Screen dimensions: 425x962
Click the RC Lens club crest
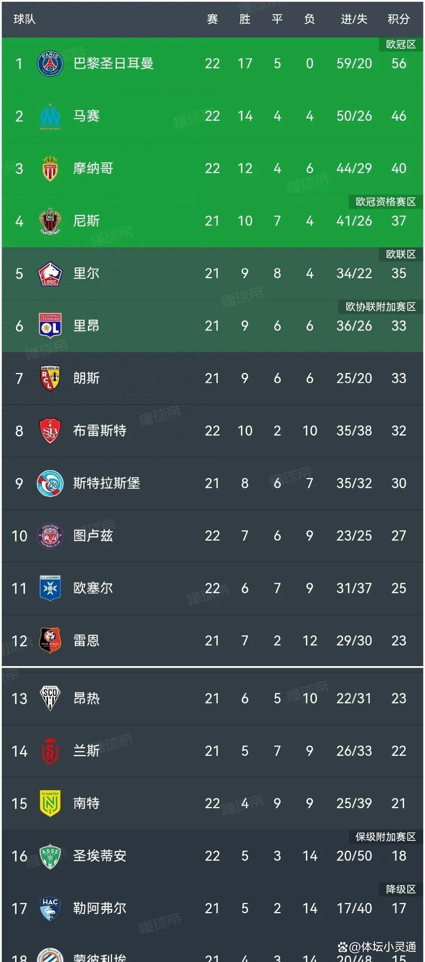click(x=50, y=379)
